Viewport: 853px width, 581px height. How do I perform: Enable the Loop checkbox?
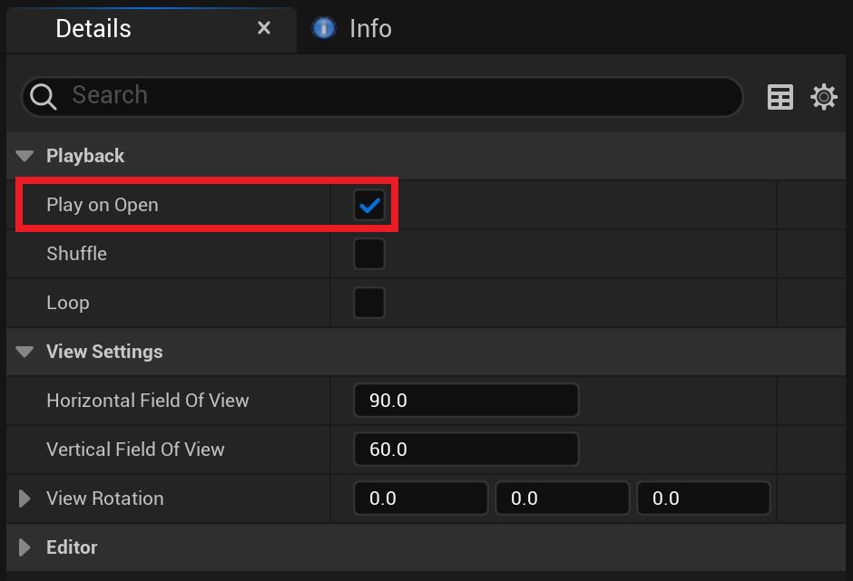click(x=369, y=303)
